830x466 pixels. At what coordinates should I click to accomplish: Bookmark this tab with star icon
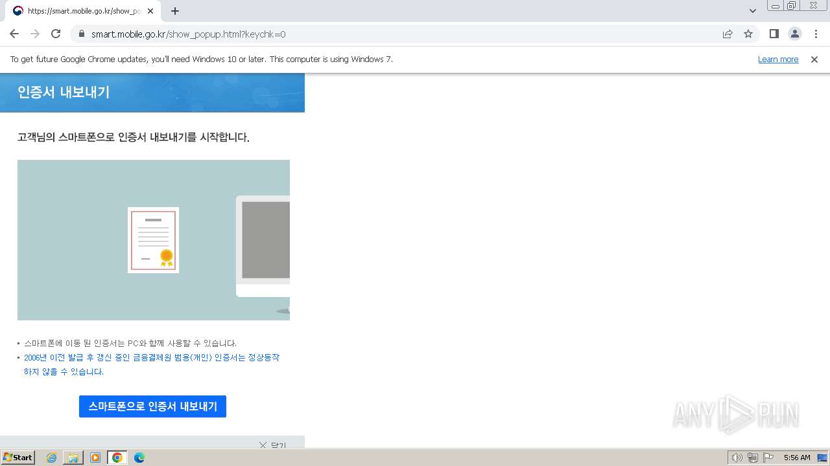coord(748,34)
